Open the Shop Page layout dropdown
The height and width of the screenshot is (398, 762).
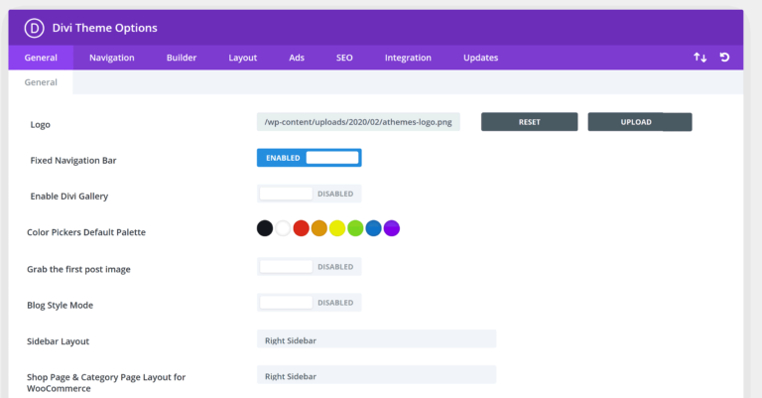[377, 374]
